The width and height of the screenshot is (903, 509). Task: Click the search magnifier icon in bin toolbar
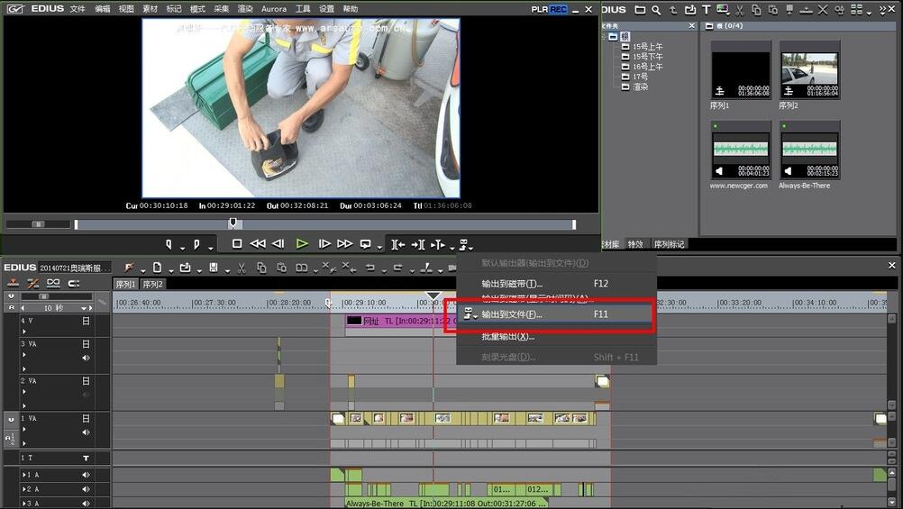click(656, 10)
